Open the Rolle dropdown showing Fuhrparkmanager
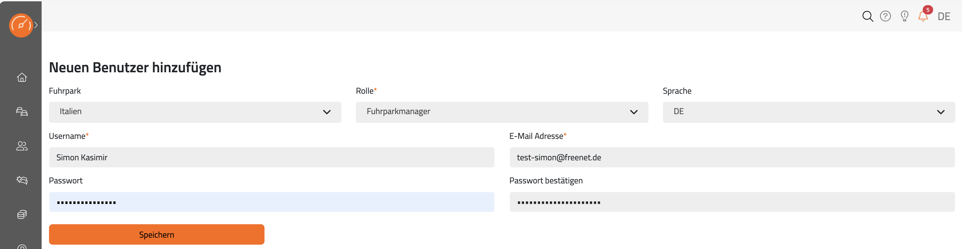The width and height of the screenshot is (962, 249). click(x=502, y=112)
